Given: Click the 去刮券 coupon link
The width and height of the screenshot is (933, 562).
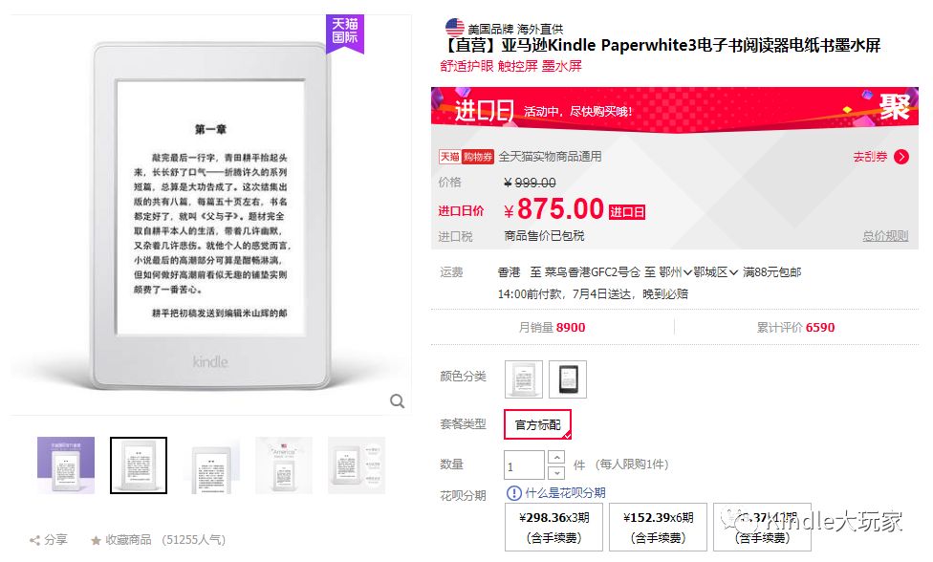Looking at the screenshot, I should (870, 157).
